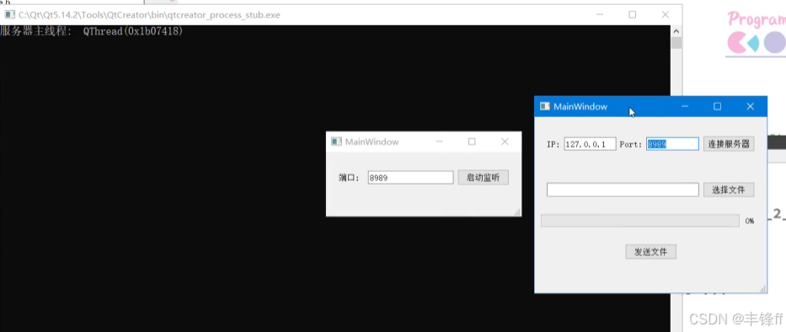Click the size grip of server window

click(518, 213)
